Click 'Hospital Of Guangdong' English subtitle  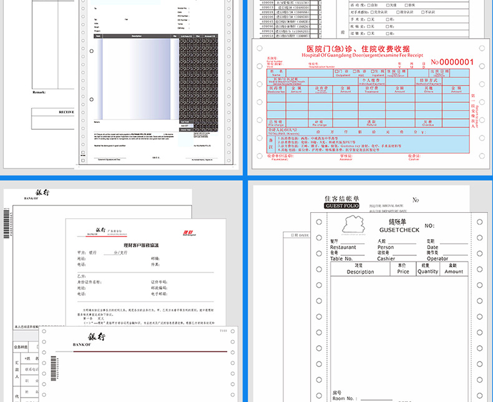pyautogui.click(x=362, y=55)
